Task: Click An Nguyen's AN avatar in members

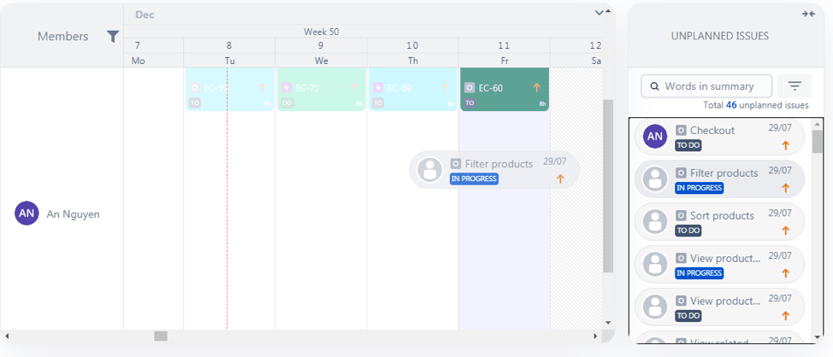Action: pos(27,214)
